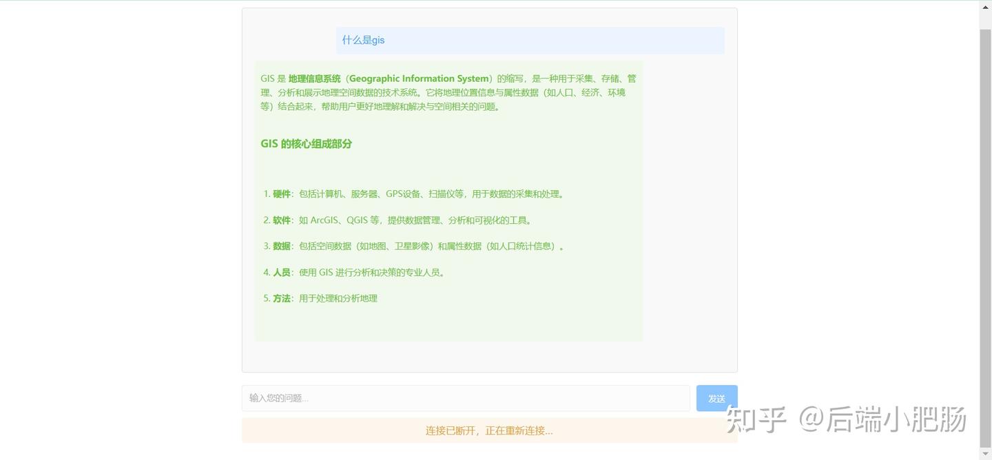
Task: Click the scrollbar down arrow
Action: click(x=986, y=453)
